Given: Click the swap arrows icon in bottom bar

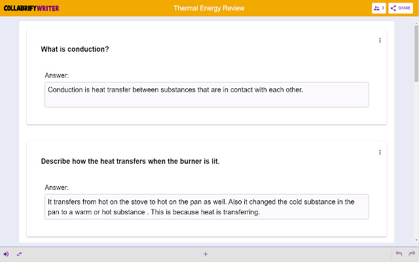Looking at the screenshot, I should click(x=19, y=254).
